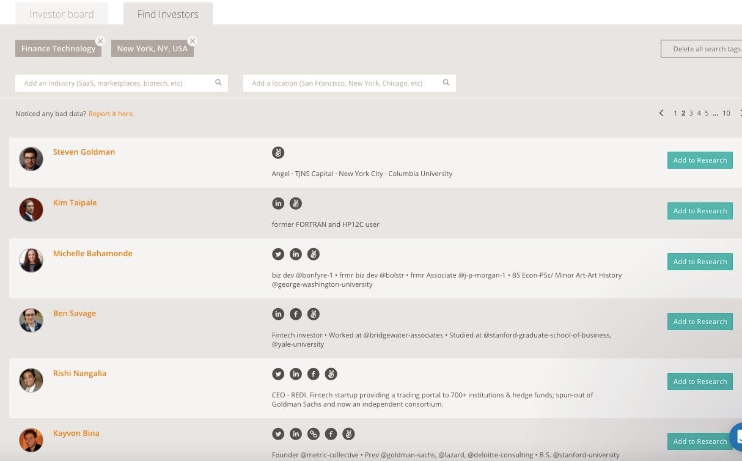Click Ben Savage's profile photo
The image size is (742, 461).
pos(31,320)
